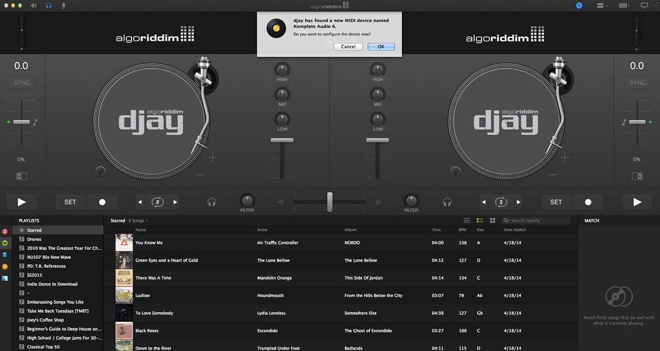Toggle the right deck waveform view button
Viewport: 660px width, 351px height.
coord(637,177)
